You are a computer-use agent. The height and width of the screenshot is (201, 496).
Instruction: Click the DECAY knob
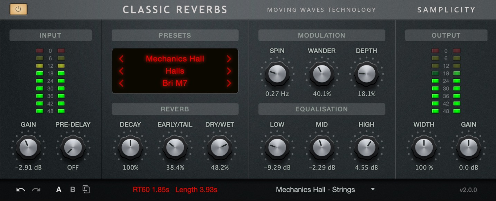[130, 148]
